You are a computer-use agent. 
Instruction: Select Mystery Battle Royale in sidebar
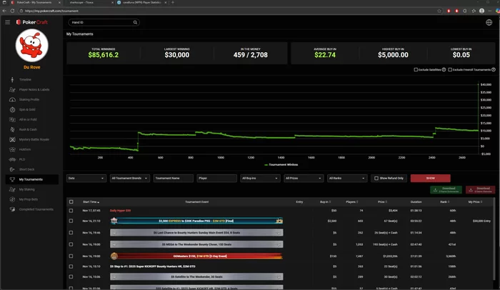point(34,139)
